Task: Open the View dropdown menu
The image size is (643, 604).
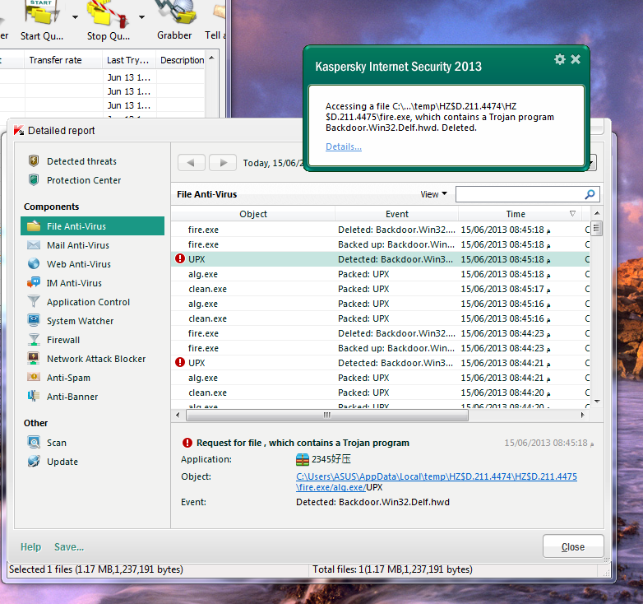Action: 433,194
